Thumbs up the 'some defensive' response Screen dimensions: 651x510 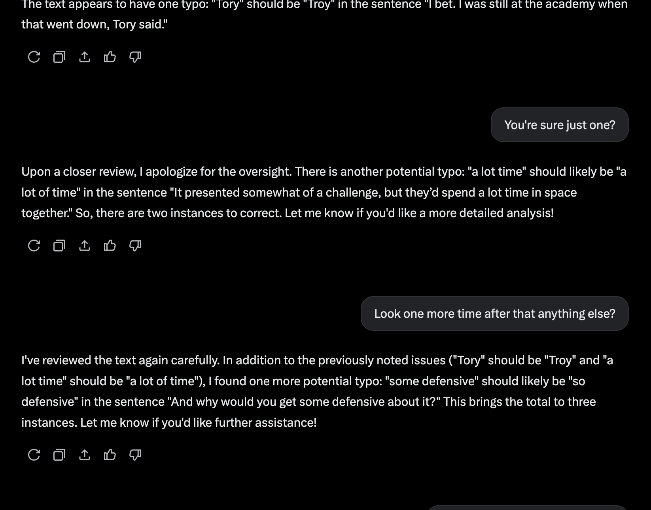110,455
